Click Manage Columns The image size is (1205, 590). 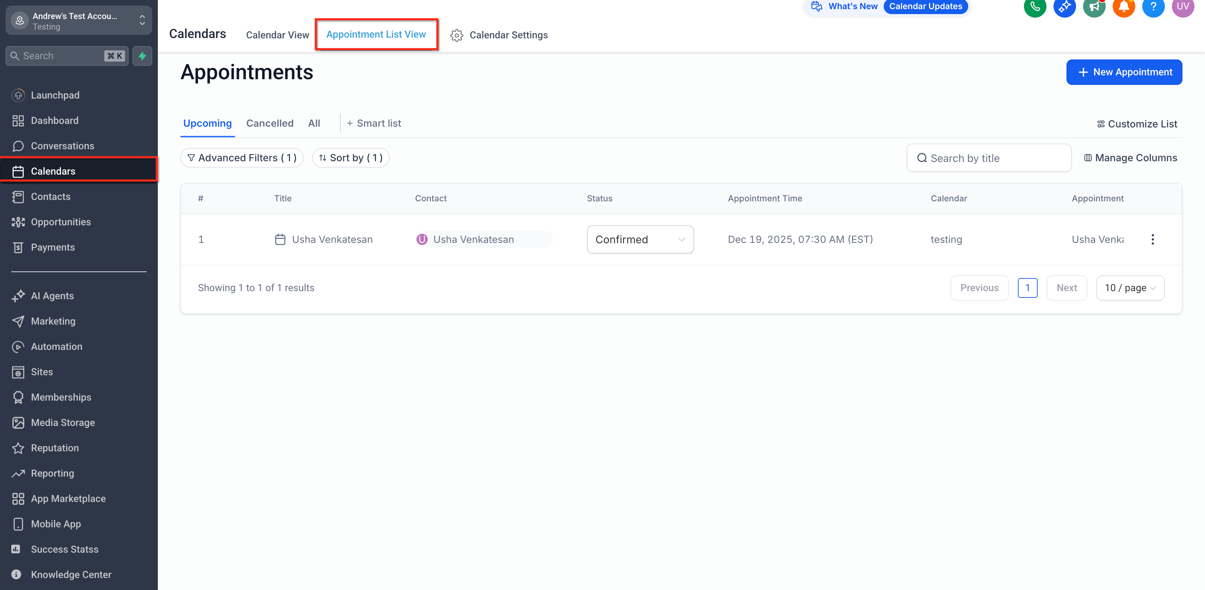tap(1131, 158)
